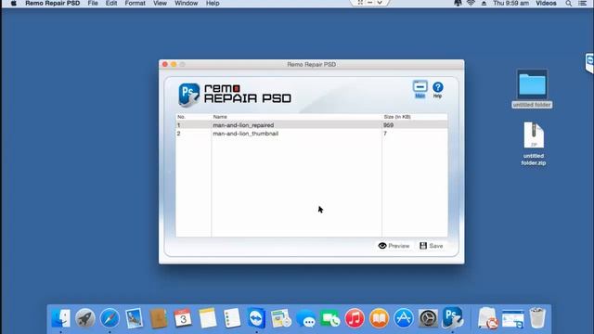This screenshot has height=334, width=594.
Task: Open Calendar from the Dock
Action: [183, 317]
